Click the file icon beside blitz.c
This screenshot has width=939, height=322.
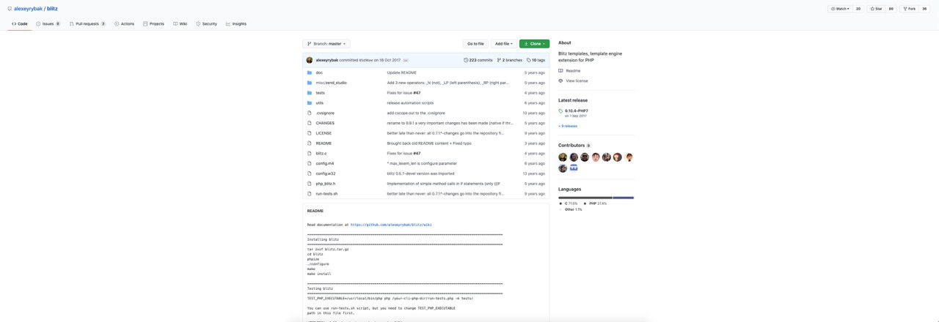point(310,153)
